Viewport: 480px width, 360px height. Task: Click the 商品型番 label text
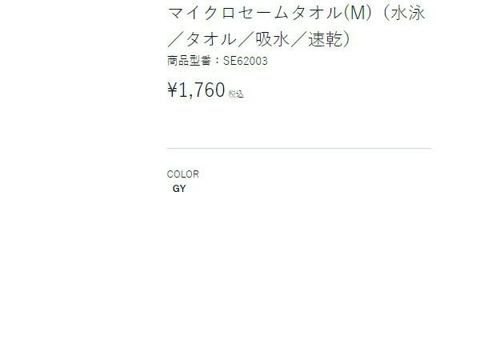(189, 61)
